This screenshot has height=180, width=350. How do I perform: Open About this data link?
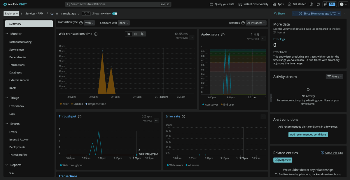point(332,153)
